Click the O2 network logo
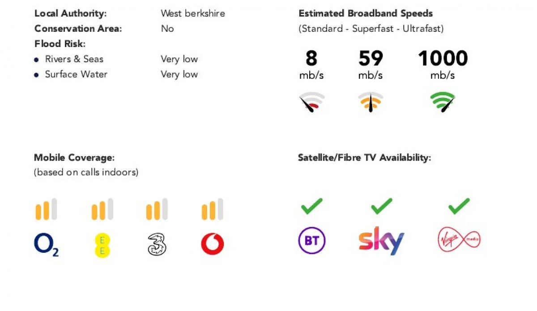 click(x=46, y=244)
